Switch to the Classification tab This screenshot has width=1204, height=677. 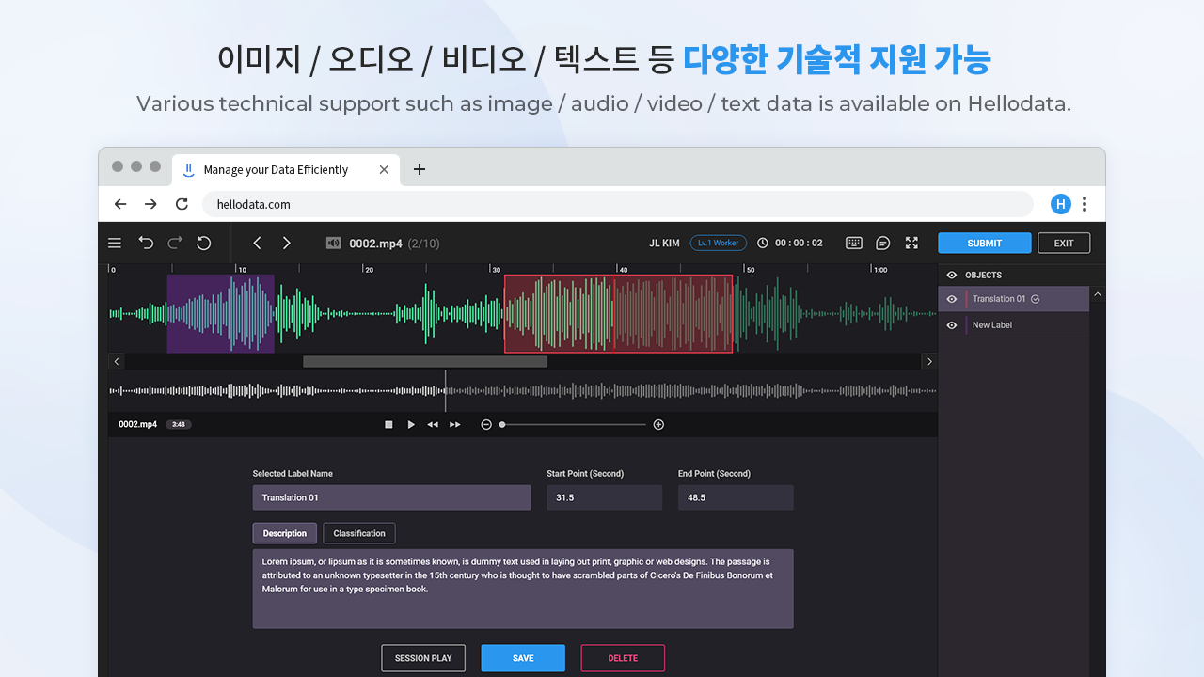tap(359, 533)
